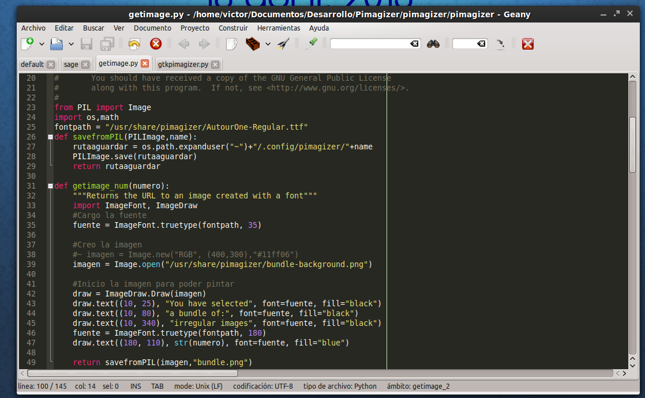The image size is (645, 398).
Task: Click the red Close document icon
Action: point(156,44)
